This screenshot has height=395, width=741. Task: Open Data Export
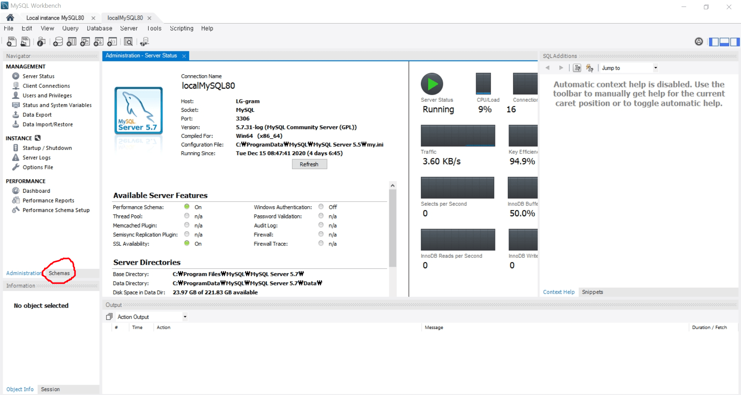(x=37, y=115)
